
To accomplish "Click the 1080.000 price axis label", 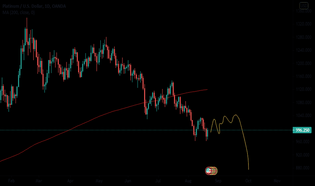I will click(304, 102).
